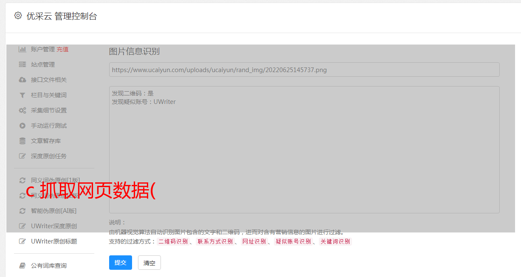Open 栏目与关键词 menu item
This screenshot has height=277, width=521.
point(49,95)
